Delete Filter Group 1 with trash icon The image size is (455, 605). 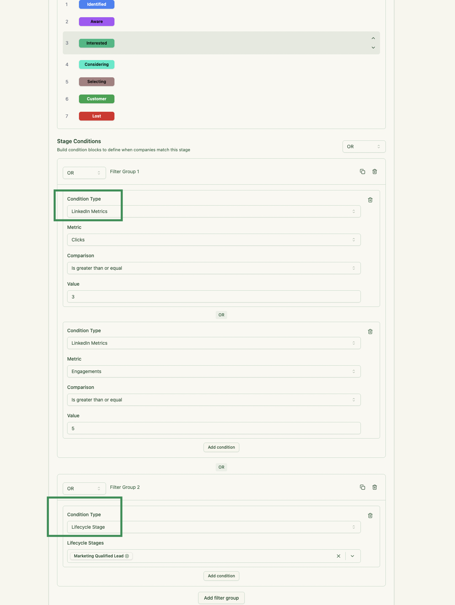[375, 172]
